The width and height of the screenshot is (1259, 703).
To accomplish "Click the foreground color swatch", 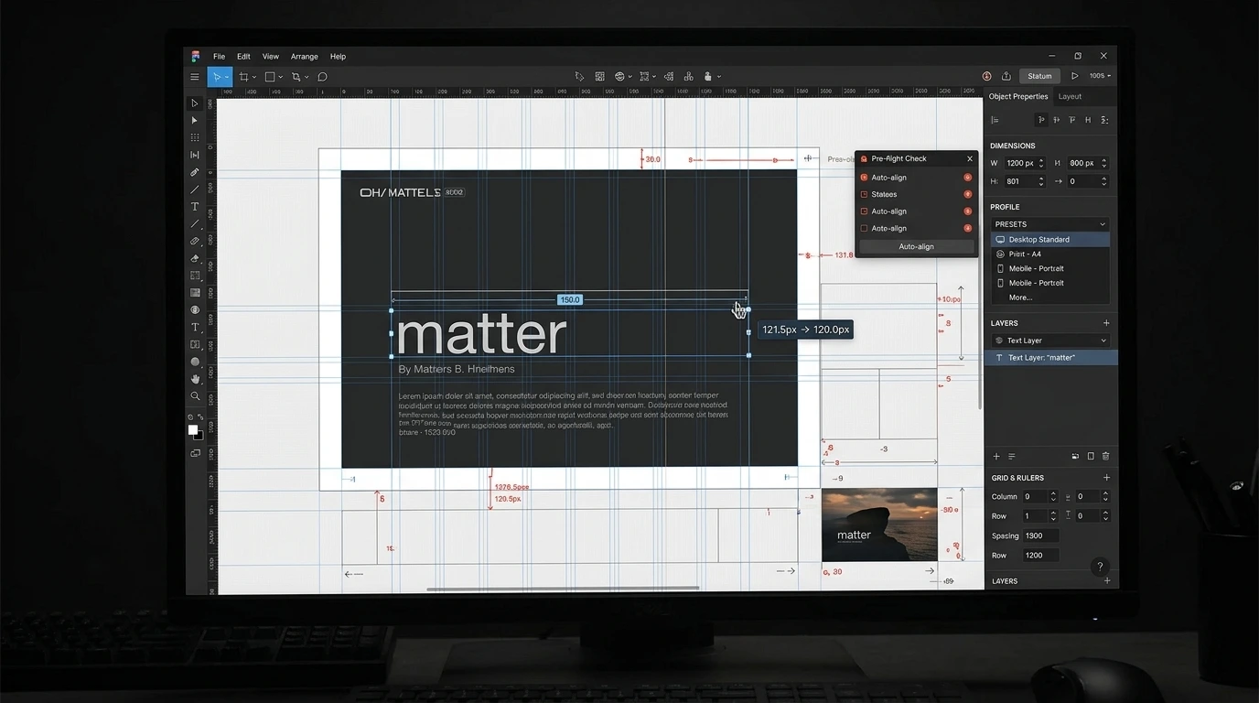I will point(193,429).
